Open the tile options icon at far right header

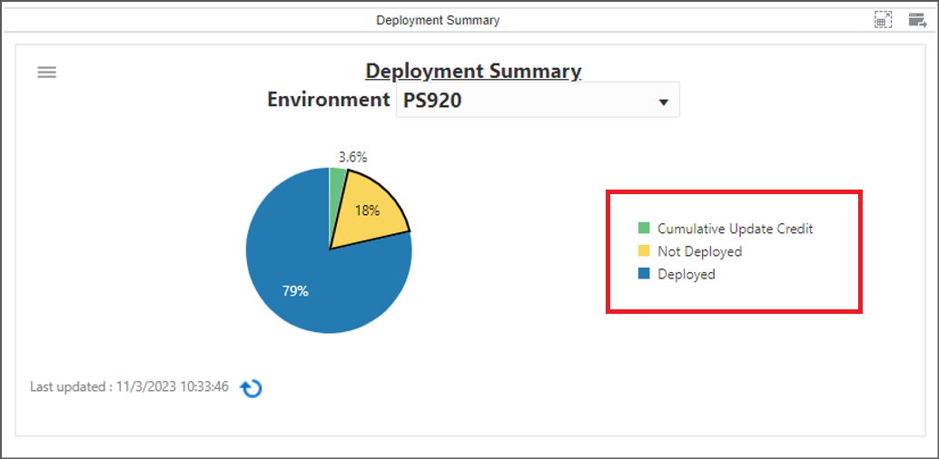pos(917,20)
